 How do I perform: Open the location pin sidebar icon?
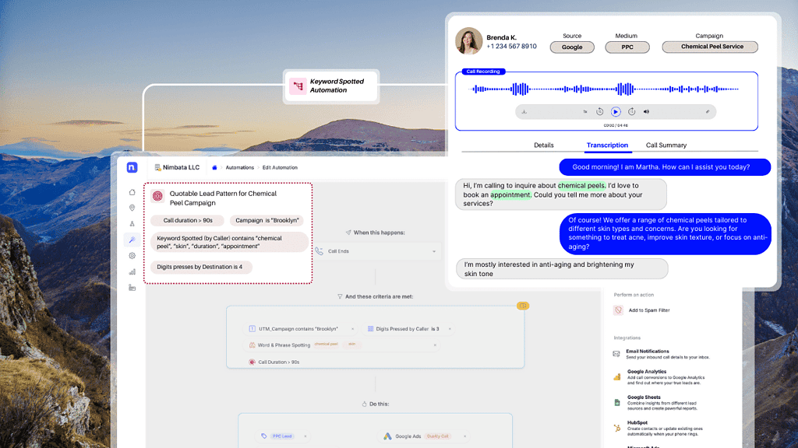pyautogui.click(x=132, y=208)
